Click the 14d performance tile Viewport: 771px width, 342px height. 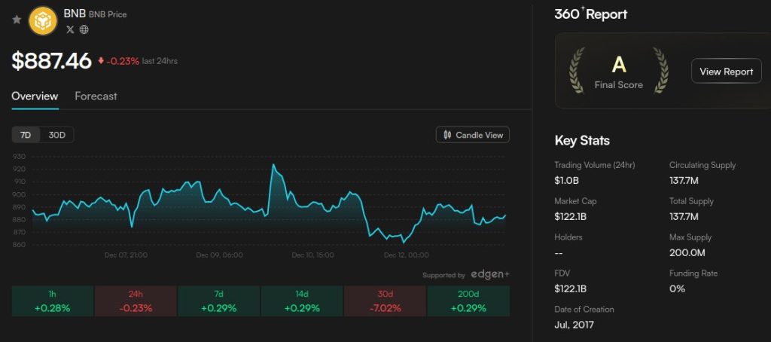point(301,301)
